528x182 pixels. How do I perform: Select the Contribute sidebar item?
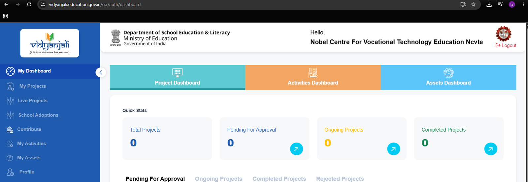(x=50, y=129)
